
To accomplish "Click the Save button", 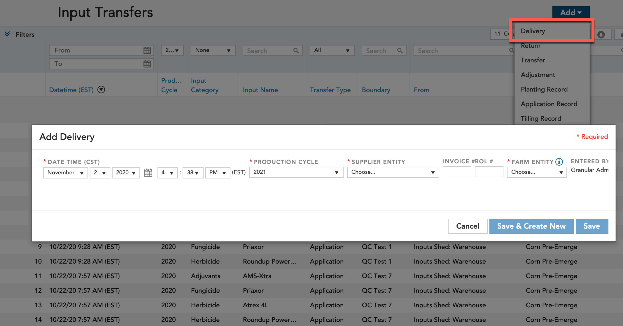I will click(x=592, y=226).
